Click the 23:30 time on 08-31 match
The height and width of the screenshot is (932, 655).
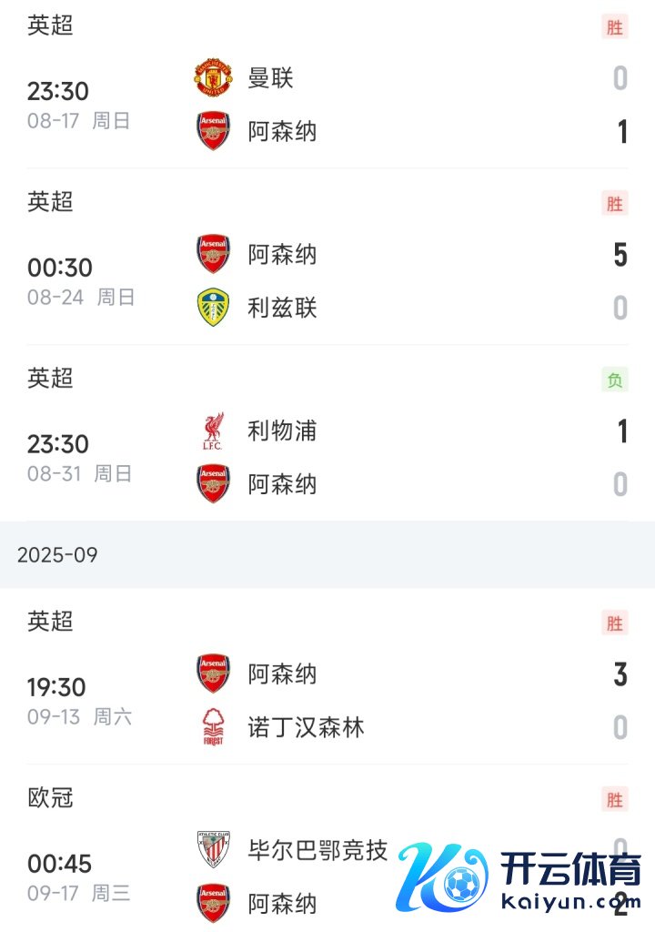tap(58, 444)
